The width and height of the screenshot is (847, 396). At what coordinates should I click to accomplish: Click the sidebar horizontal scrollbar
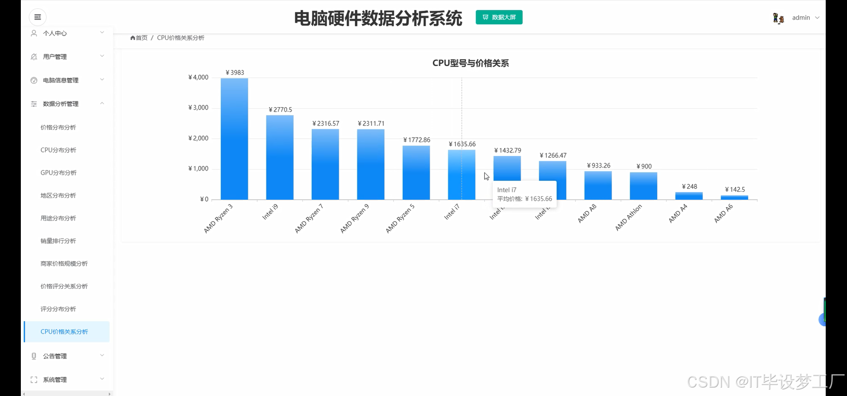coord(67,393)
